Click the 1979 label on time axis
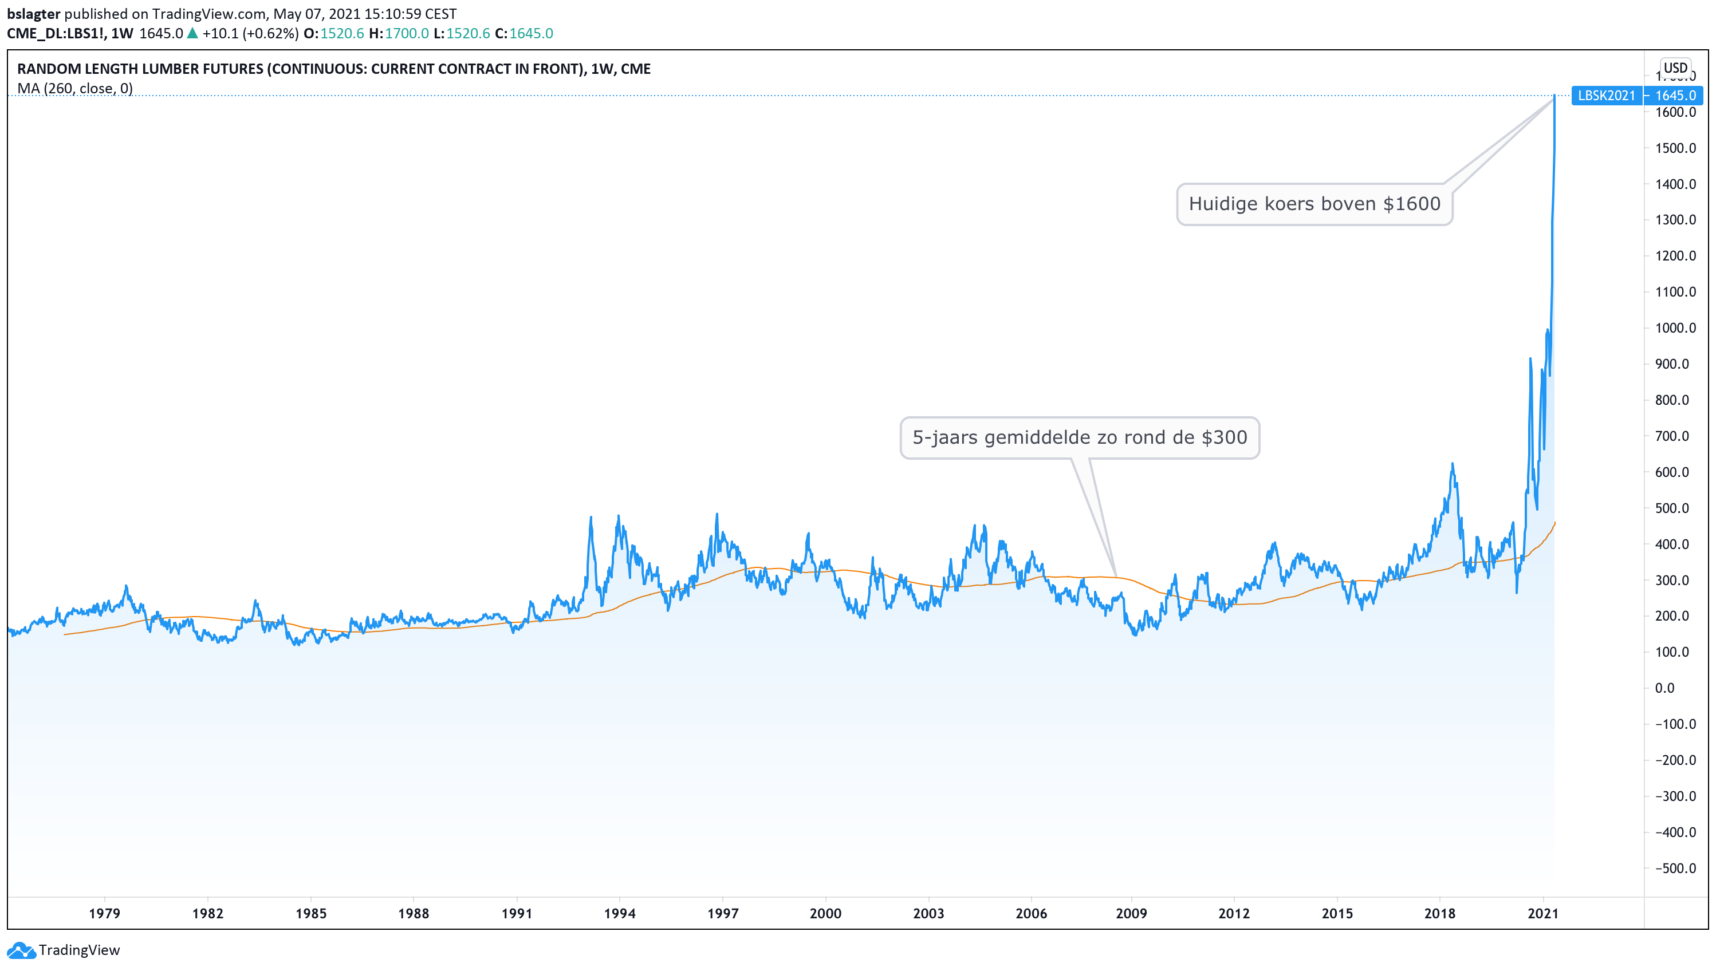This screenshot has height=971, width=1716. tap(104, 913)
